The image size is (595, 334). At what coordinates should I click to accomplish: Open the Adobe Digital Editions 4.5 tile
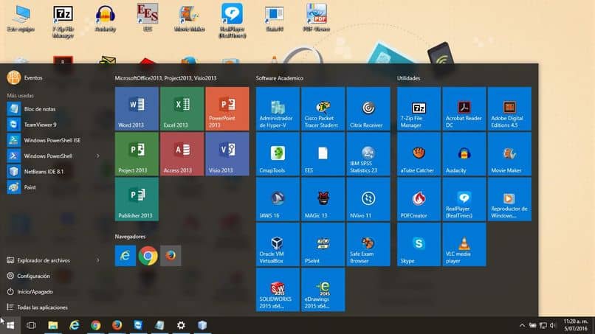509,109
